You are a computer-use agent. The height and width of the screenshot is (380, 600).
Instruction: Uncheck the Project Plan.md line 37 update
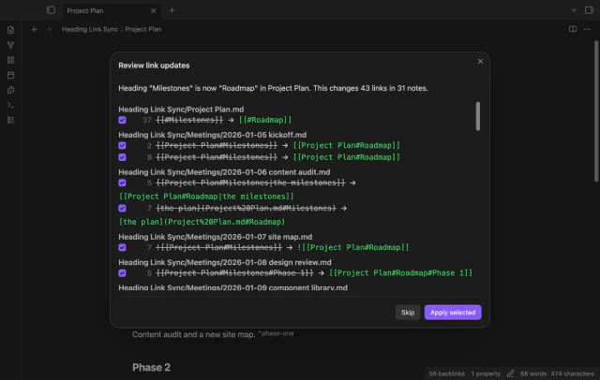pos(122,120)
